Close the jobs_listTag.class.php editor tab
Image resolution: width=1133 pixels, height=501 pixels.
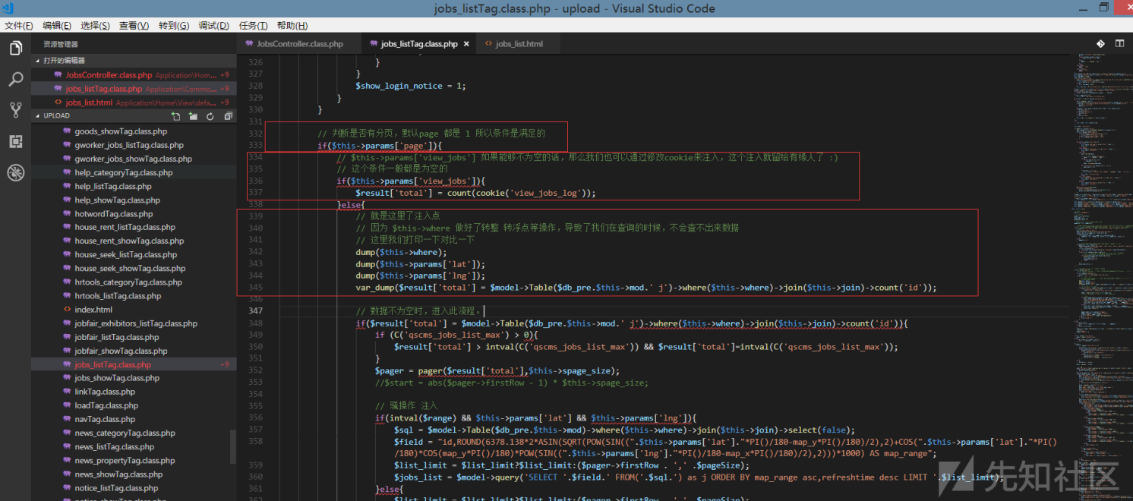pyautogui.click(x=467, y=44)
